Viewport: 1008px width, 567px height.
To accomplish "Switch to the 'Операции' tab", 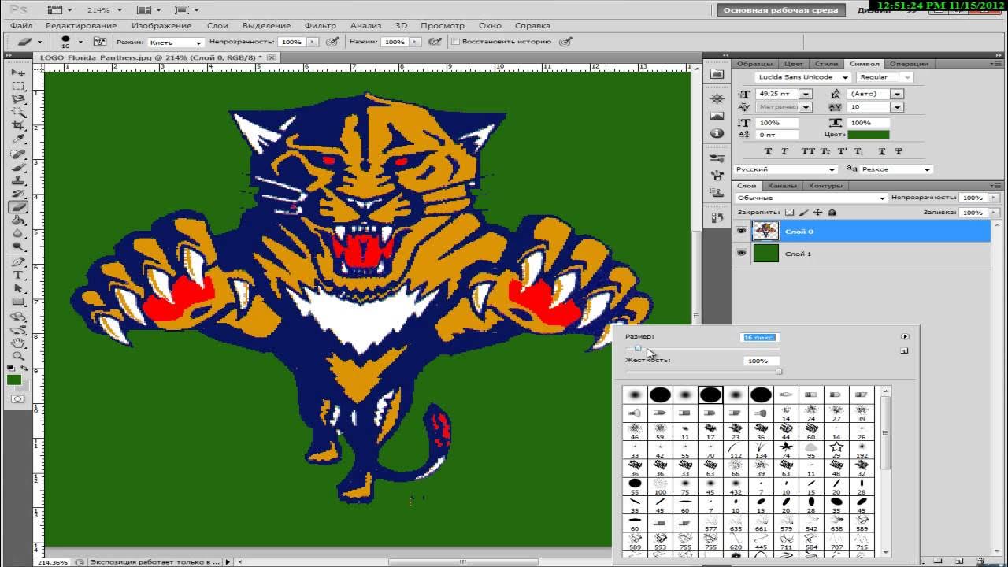I will pyautogui.click(x=909, y=64).
